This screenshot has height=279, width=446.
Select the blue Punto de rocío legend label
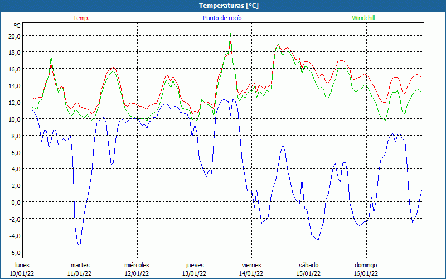pos(222,18)
